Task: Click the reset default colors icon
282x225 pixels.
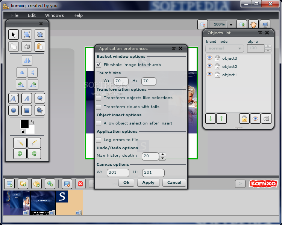Action: pos(23,131)
